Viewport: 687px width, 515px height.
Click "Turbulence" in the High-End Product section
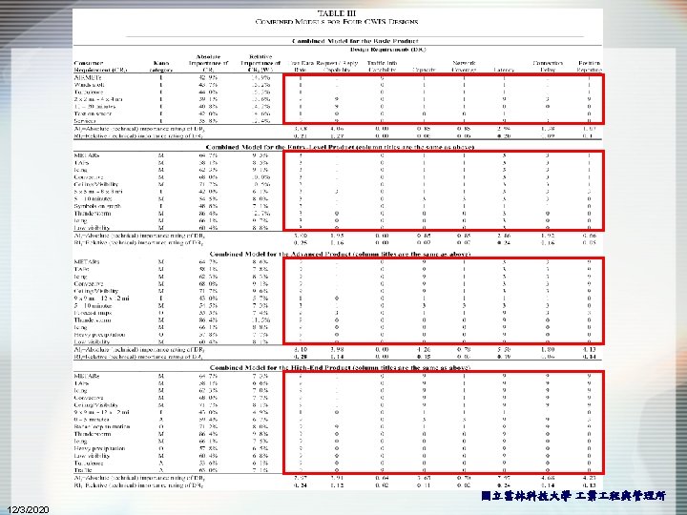point(89,463)
